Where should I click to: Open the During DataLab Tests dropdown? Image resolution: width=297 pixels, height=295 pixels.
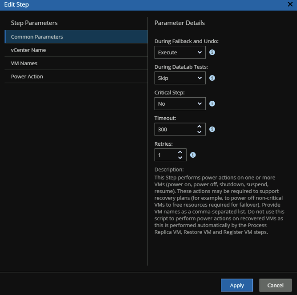(180, 78)
